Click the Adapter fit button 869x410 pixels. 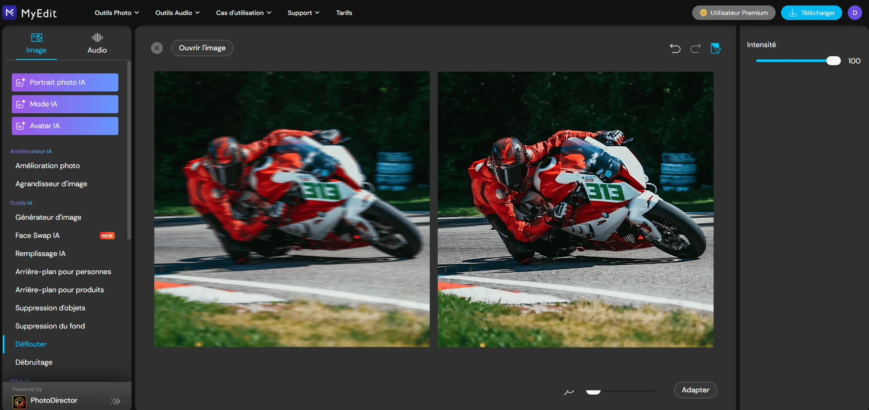(695, 390)
